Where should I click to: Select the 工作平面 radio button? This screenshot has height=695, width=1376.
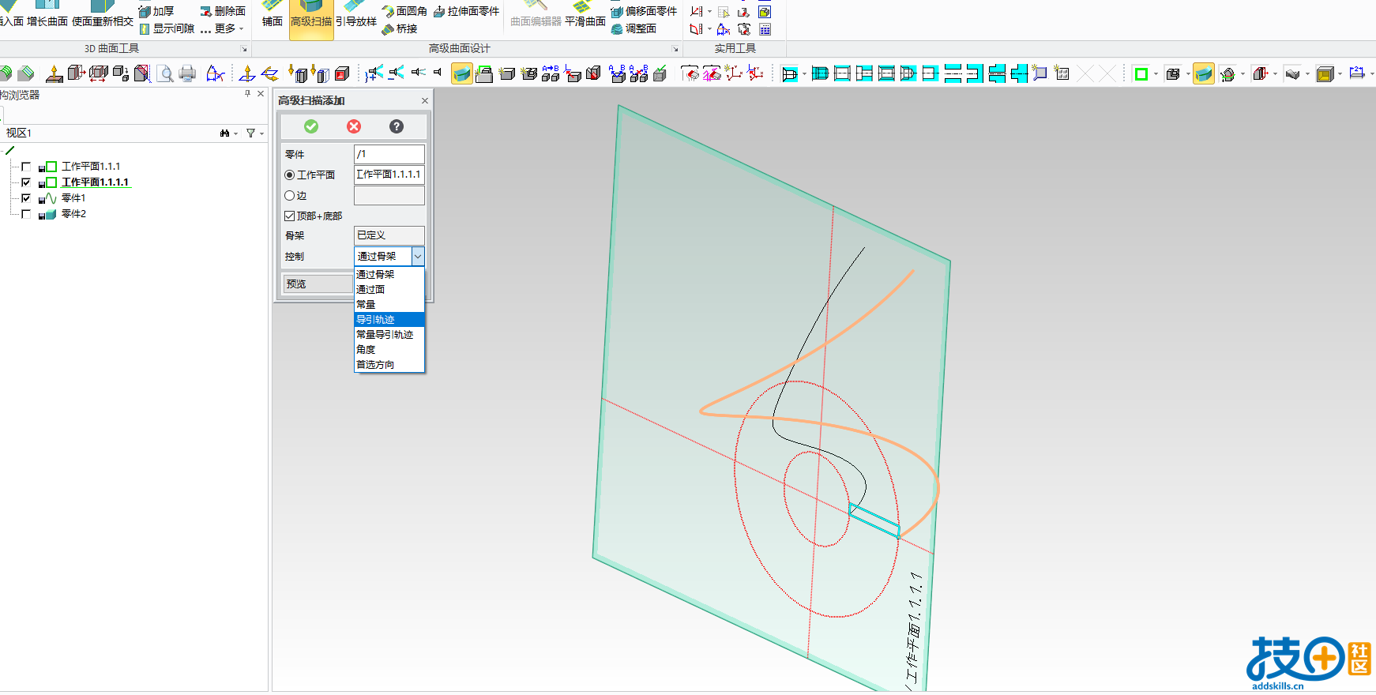pyautogui.click(x=289, y=175)
